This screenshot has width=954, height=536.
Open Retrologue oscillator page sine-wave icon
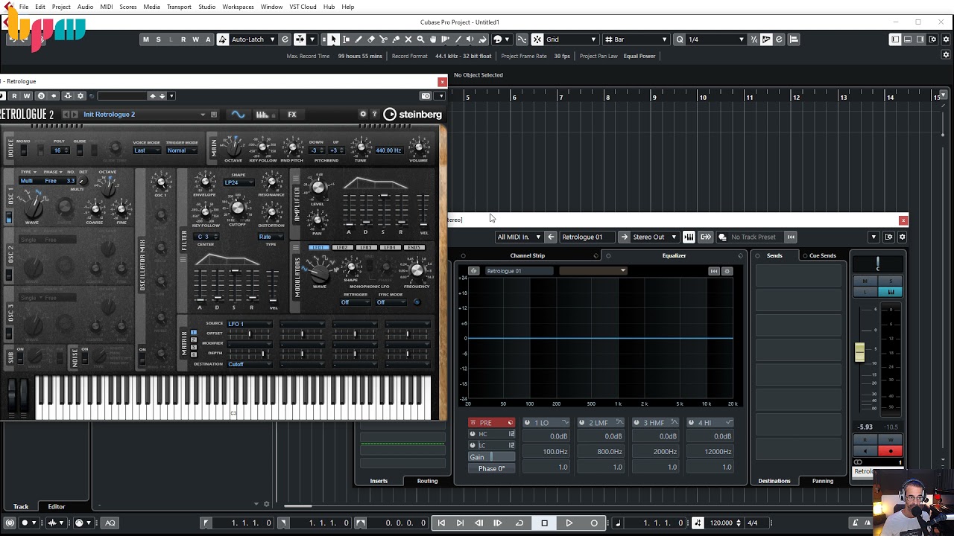coord(238,115)
